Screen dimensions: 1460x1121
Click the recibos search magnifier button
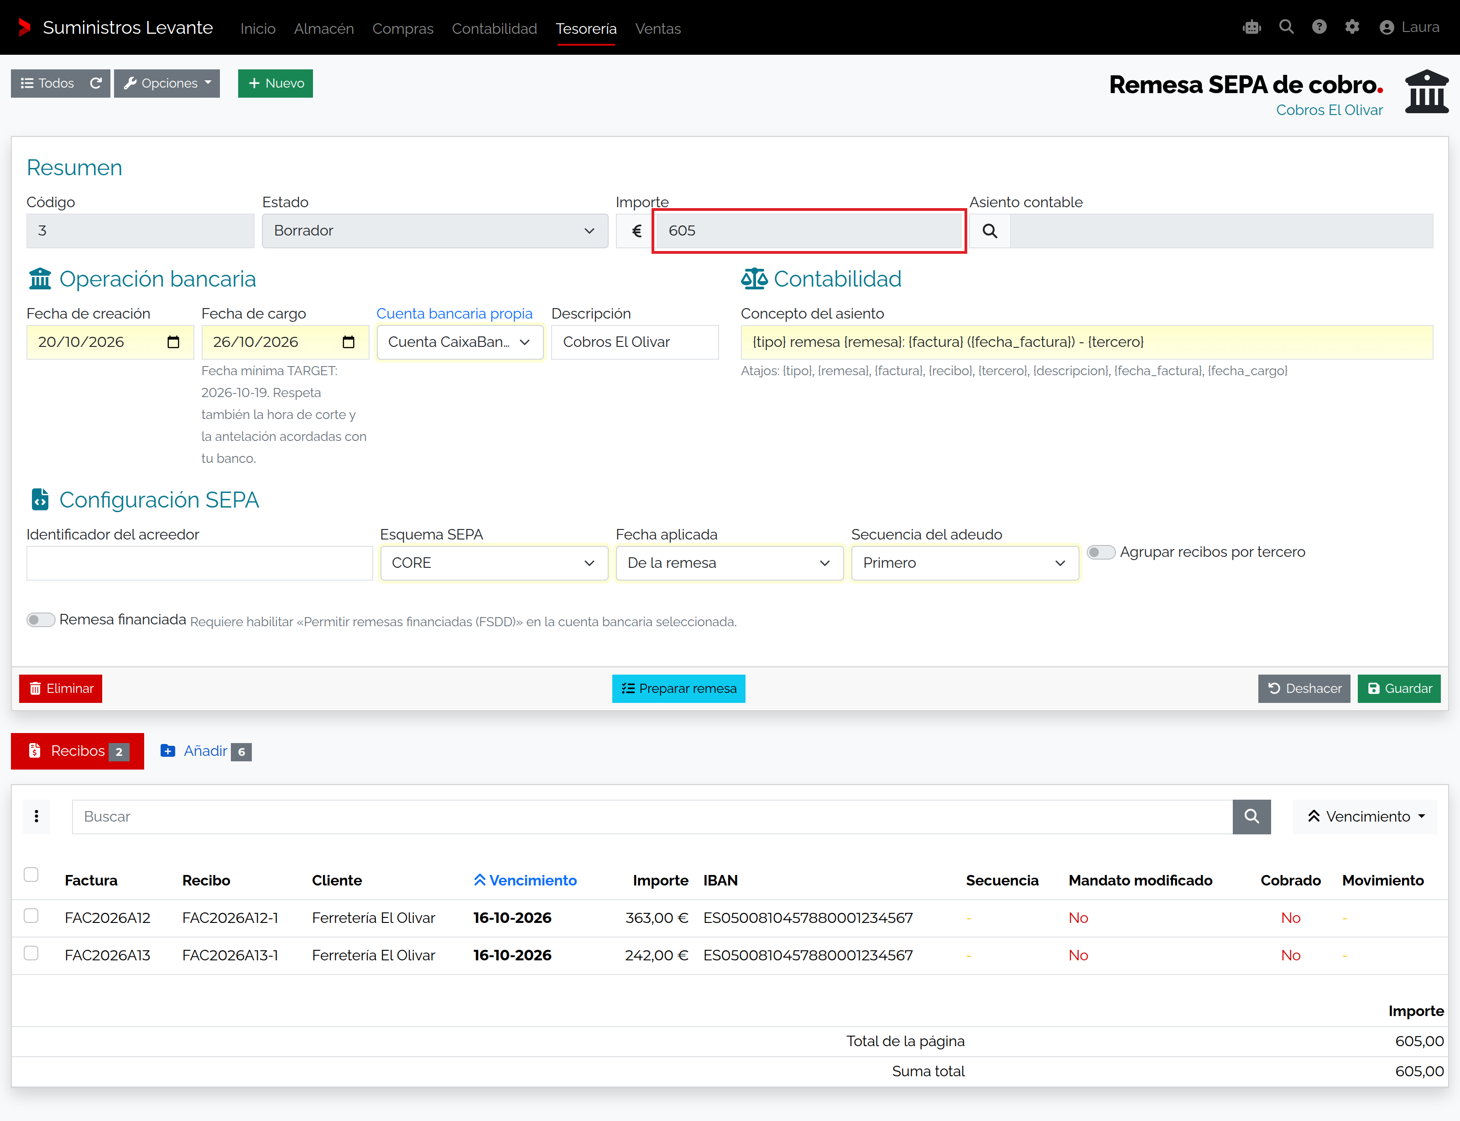click(1251, 817)
